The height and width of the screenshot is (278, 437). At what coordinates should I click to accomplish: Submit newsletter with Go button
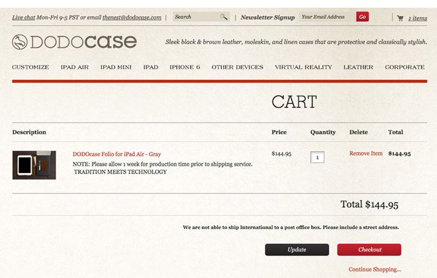tap(362, 17)
